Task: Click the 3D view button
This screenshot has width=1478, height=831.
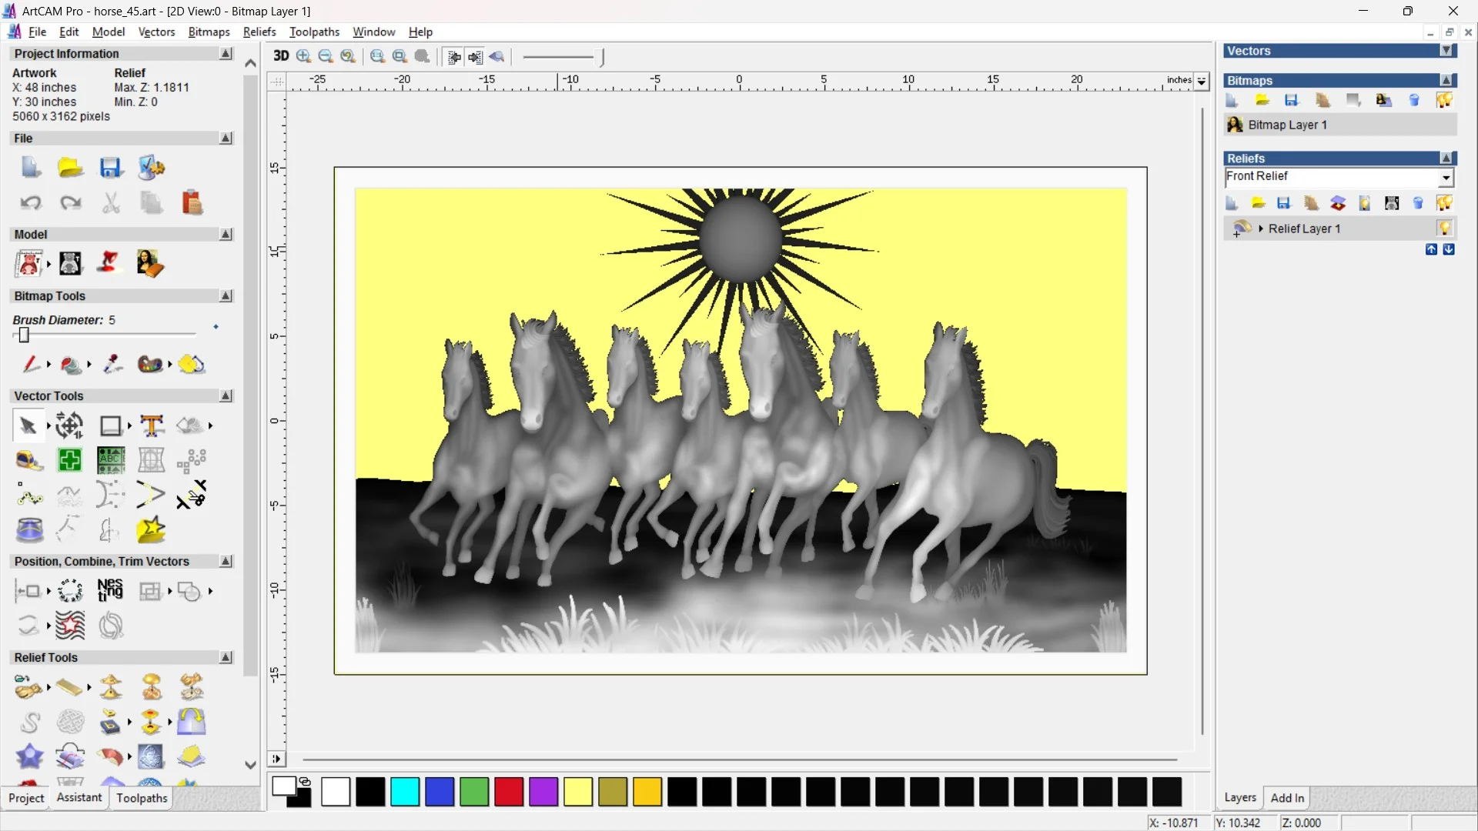Action: 281,56
